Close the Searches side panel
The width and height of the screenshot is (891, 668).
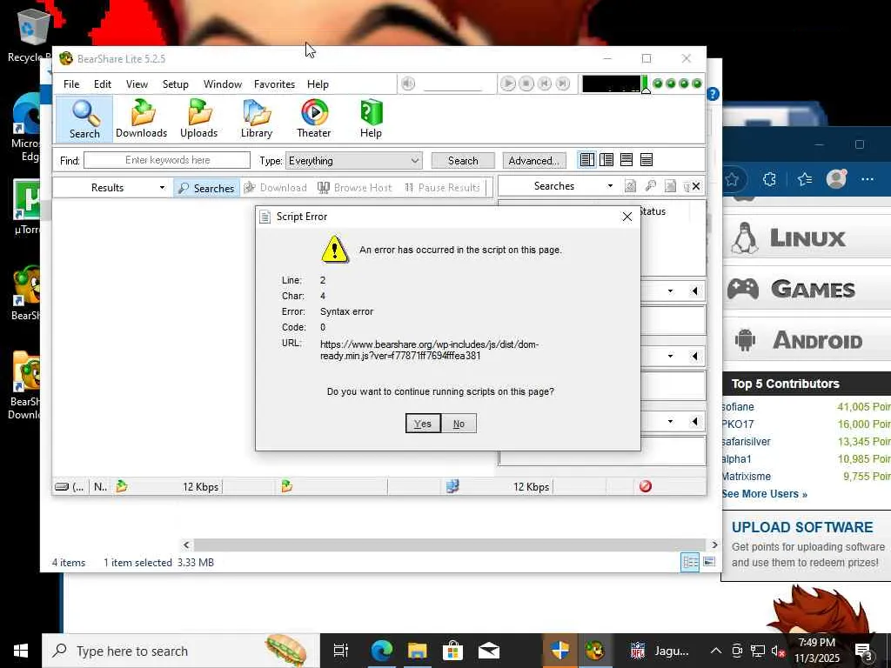click(x=696, y=186)
